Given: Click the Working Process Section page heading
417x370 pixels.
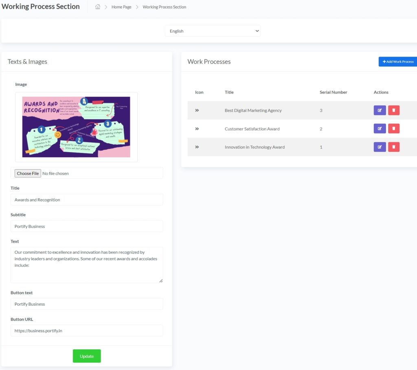Looking at the screenshot, I should pyautogui.click(x=40, y=7).
